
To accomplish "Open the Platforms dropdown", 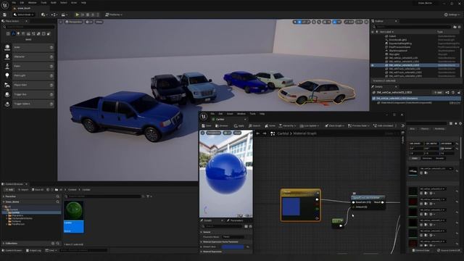I will pos(114,14).
